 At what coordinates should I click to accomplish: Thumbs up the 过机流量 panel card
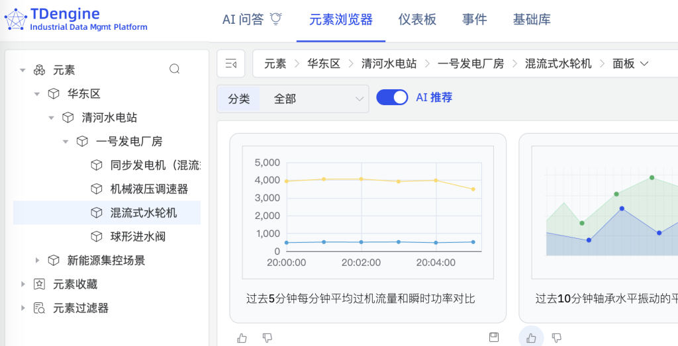pos(242,338)
